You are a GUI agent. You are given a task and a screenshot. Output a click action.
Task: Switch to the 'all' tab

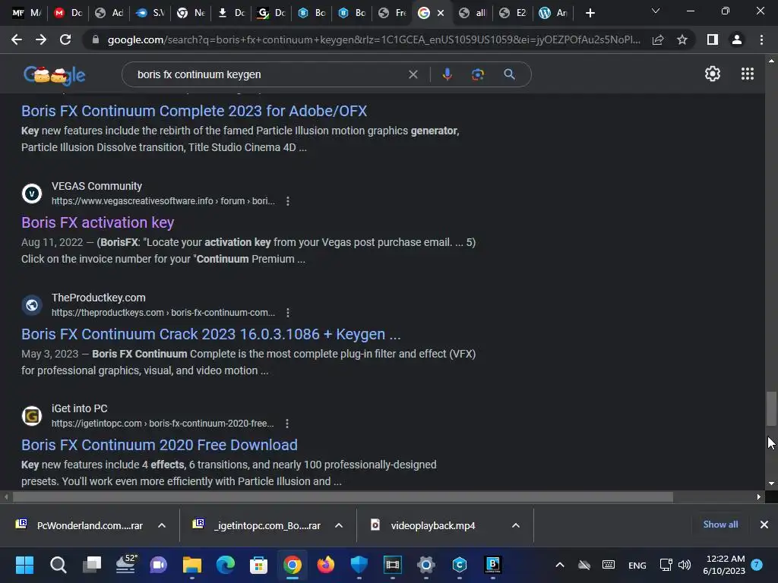click(473, 13)
